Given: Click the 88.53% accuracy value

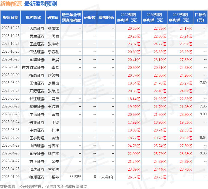Looking at the screenshot, I should [x=75, y=177].
